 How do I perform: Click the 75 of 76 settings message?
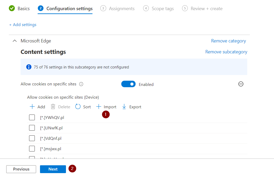[x=82, y=67]
